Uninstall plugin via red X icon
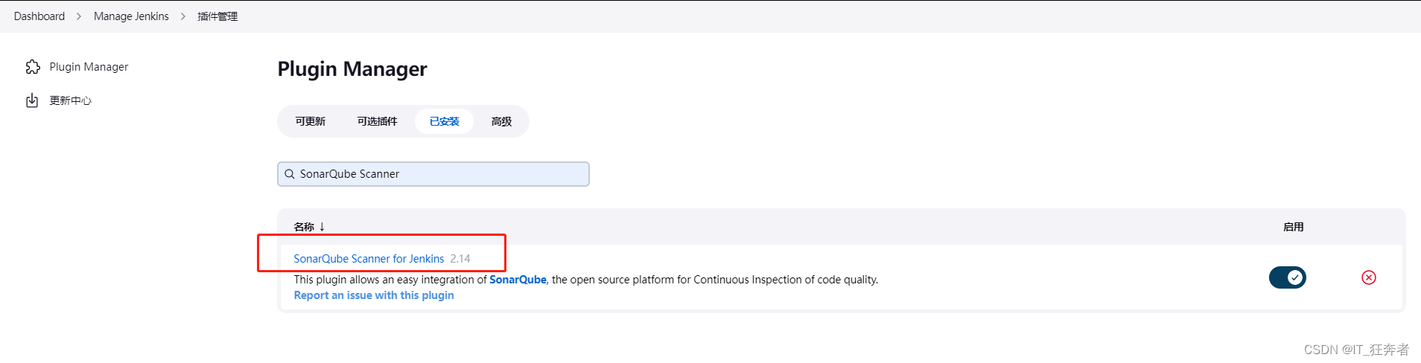Screen dimensions: 1421x363 tap(1369, 277)
